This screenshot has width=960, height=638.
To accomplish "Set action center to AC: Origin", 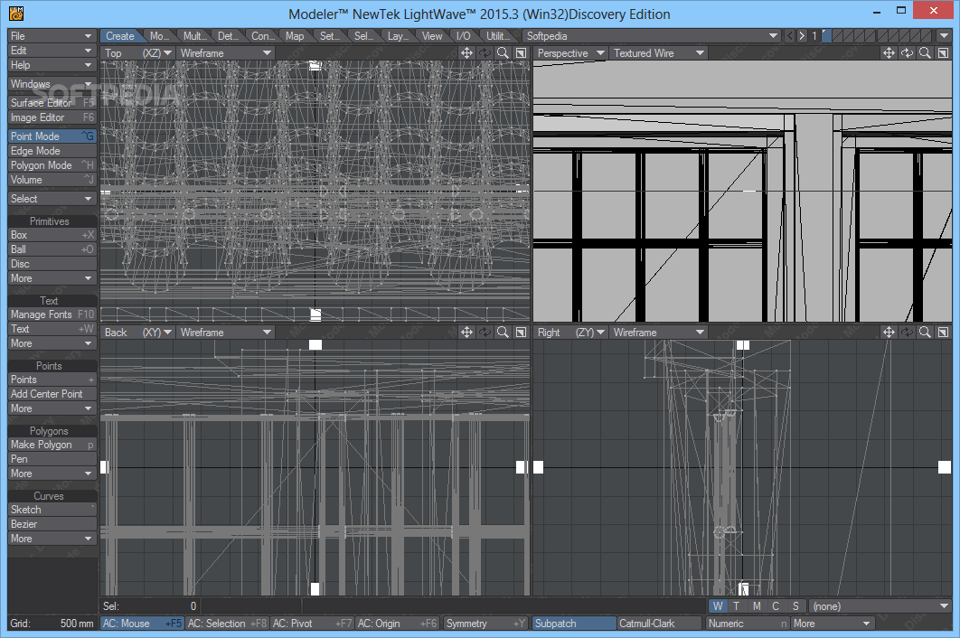I will tap(398, 624).
